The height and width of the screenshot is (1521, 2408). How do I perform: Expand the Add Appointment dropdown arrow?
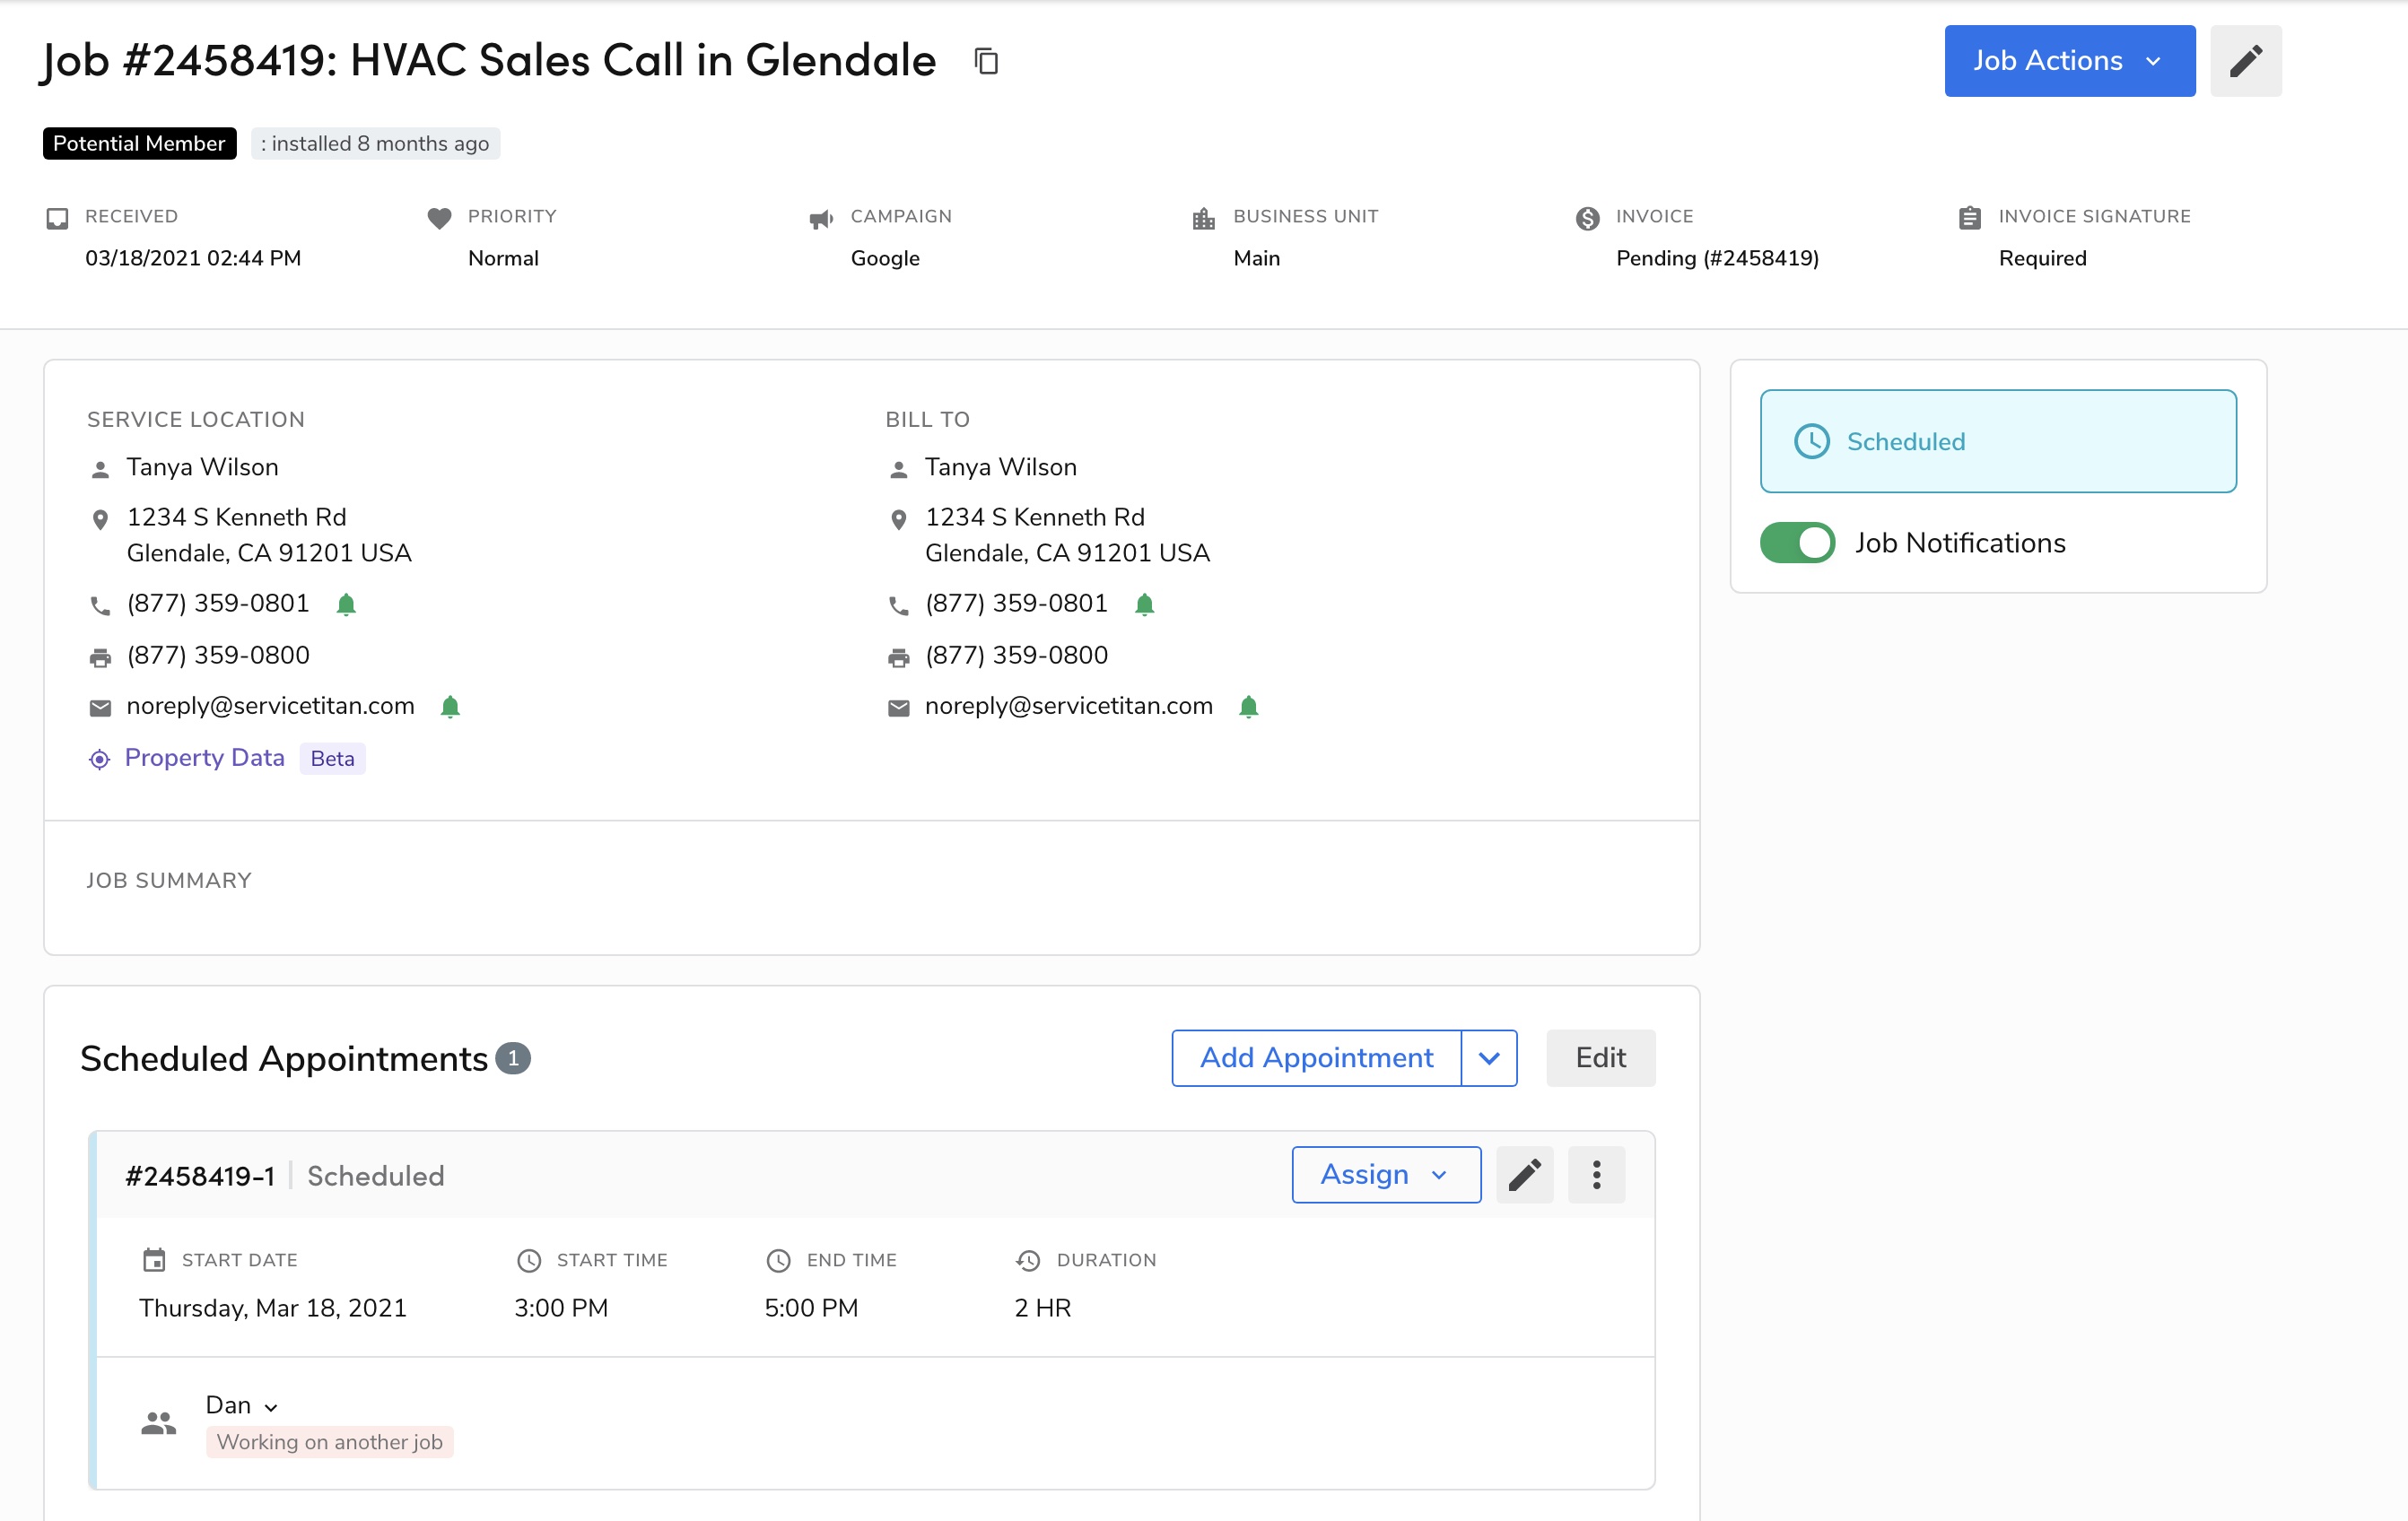click(x=1489, y=1057)
